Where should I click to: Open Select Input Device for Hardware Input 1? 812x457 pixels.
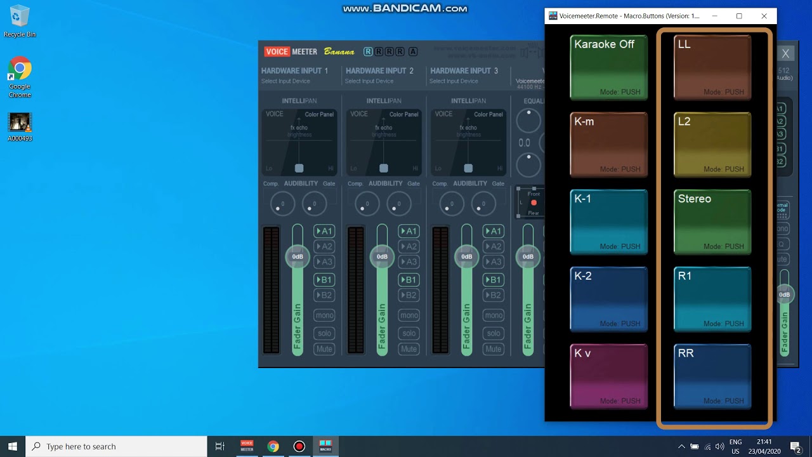coord(285,81)
